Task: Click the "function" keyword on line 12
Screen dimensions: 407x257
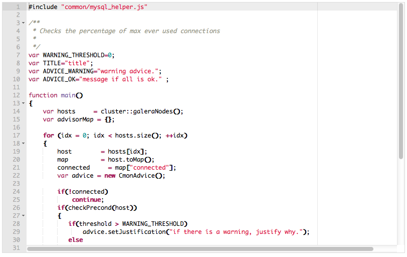Action: (x=43, y=95)
